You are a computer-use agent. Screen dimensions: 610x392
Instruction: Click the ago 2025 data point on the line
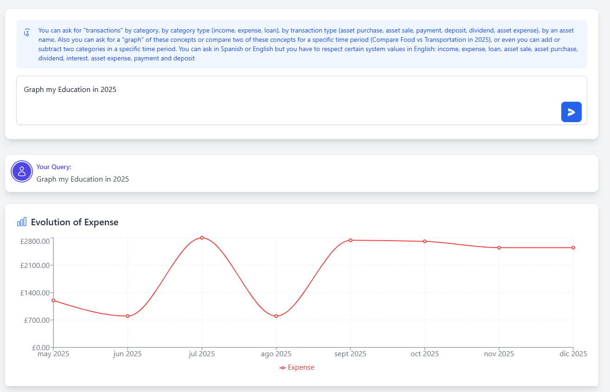[276, 316]
